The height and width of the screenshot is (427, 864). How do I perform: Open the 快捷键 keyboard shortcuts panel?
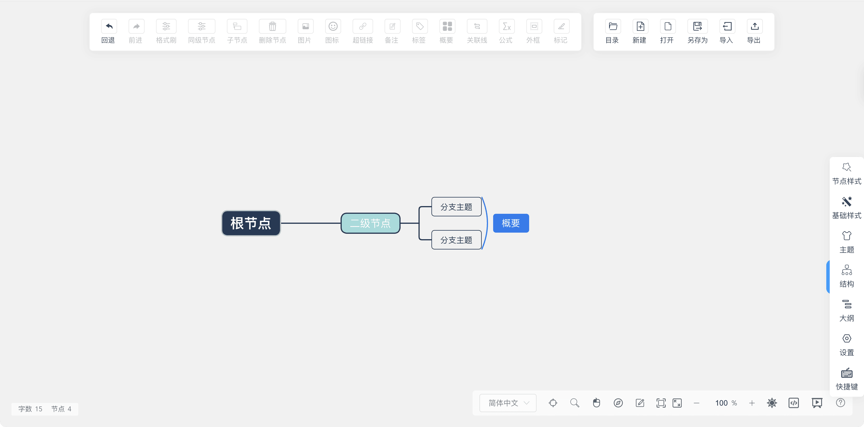click(x=846, y=379)
